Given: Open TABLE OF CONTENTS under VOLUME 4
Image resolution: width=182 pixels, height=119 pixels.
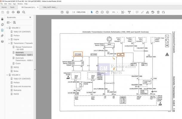Looking at the screenshot, I should (x=22, y=79).
